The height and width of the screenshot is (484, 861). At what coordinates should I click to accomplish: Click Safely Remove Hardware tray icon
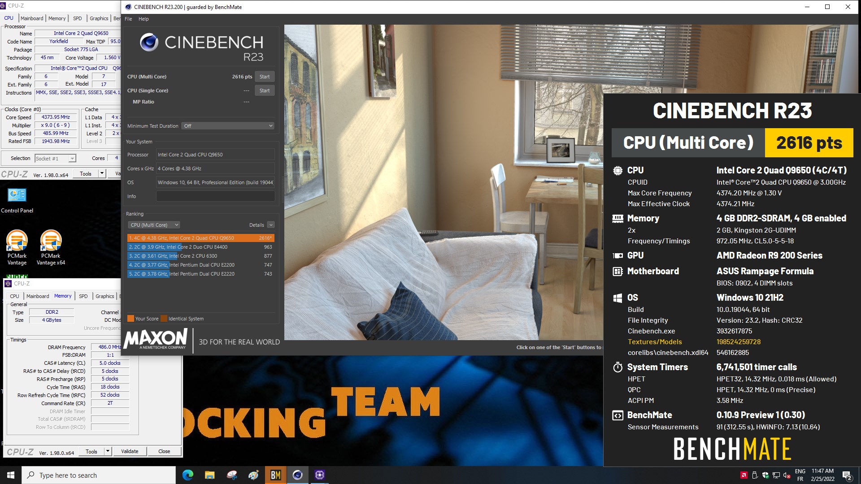click(x=755, y=475)
